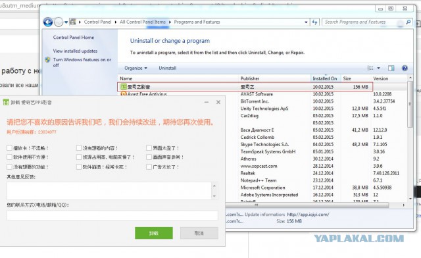Select the Control Panel breadcrumb
This screenshot has width=421, height=258.
pos(97,22)
